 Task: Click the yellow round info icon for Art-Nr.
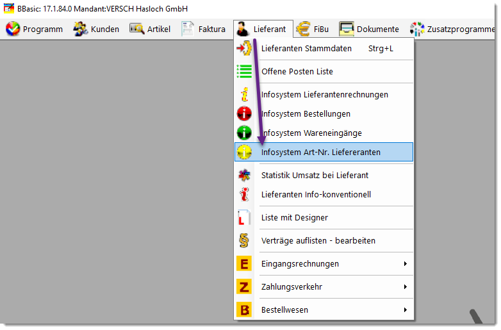(x=244, y=152)
